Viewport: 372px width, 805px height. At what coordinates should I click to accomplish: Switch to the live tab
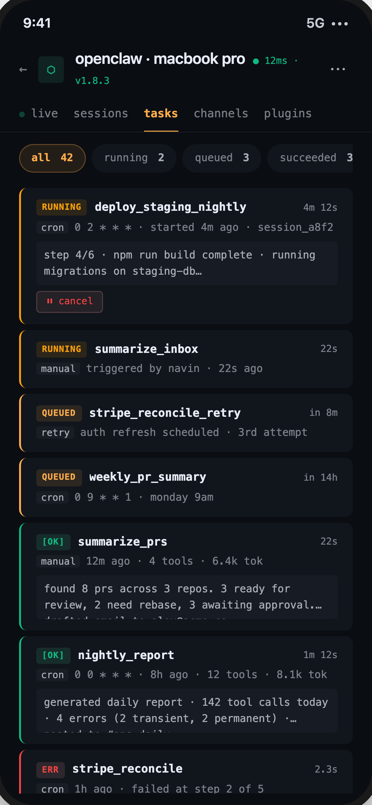pos(39,114)
